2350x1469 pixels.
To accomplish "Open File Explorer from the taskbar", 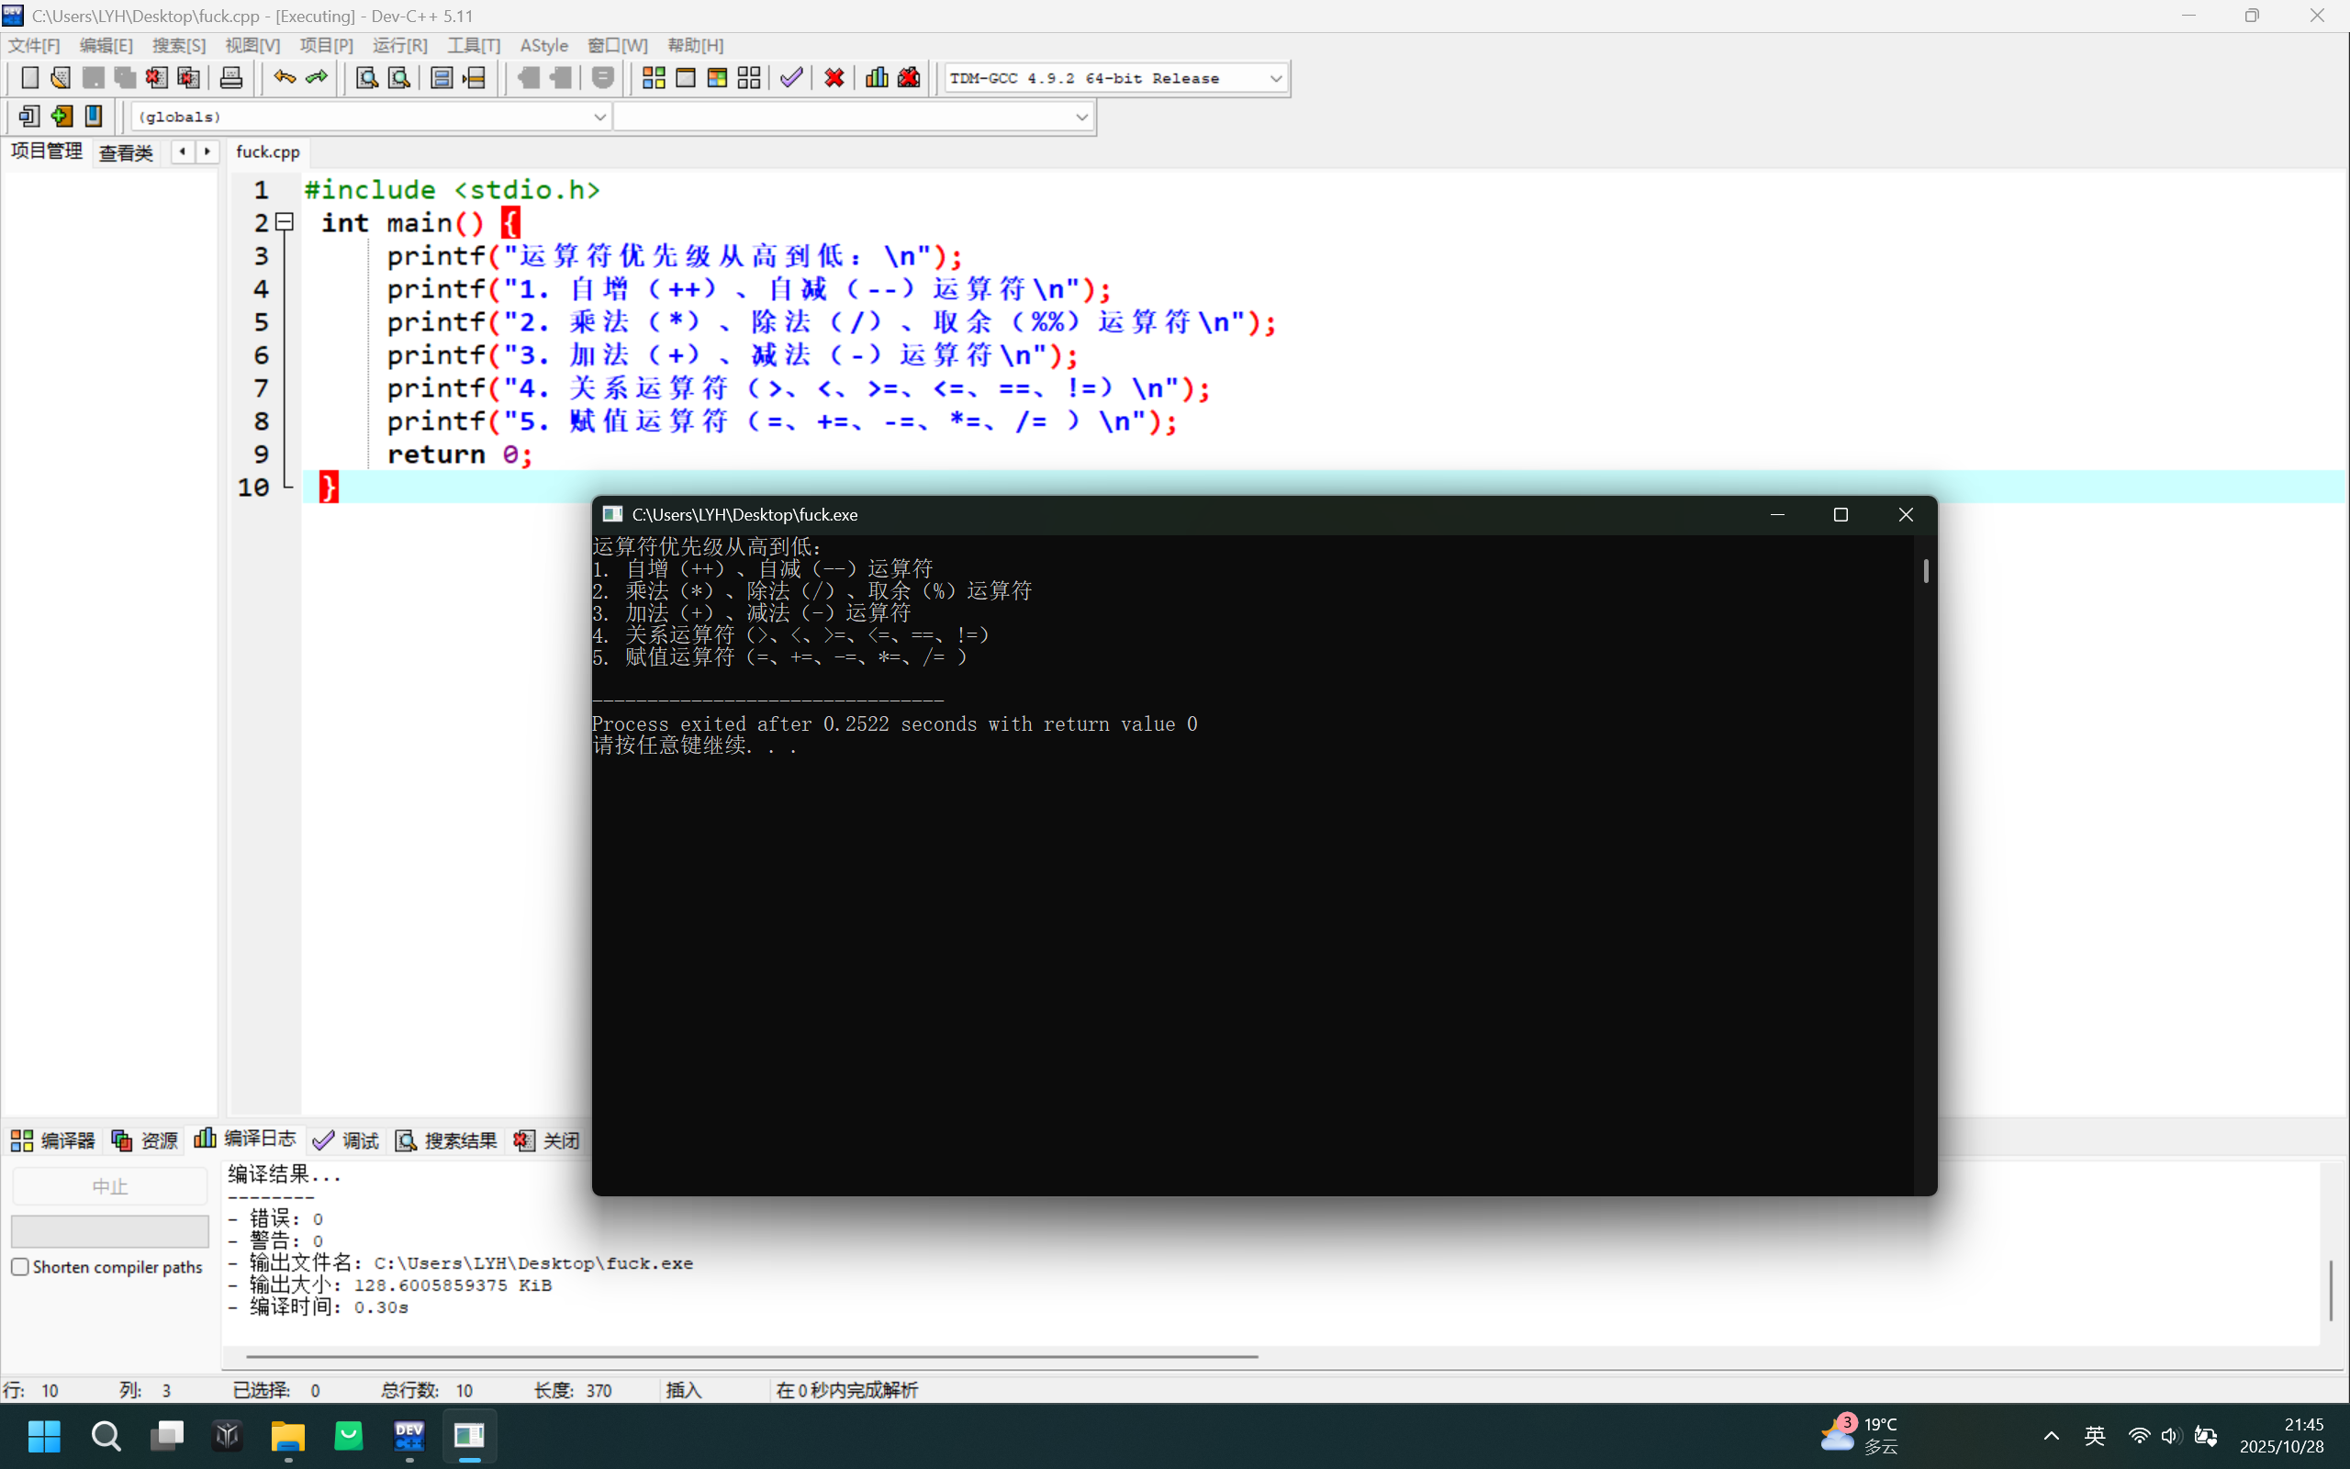I will point(287,1435).
